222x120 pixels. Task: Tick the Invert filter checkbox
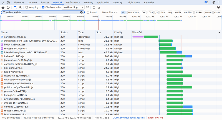tap(88, 12)
